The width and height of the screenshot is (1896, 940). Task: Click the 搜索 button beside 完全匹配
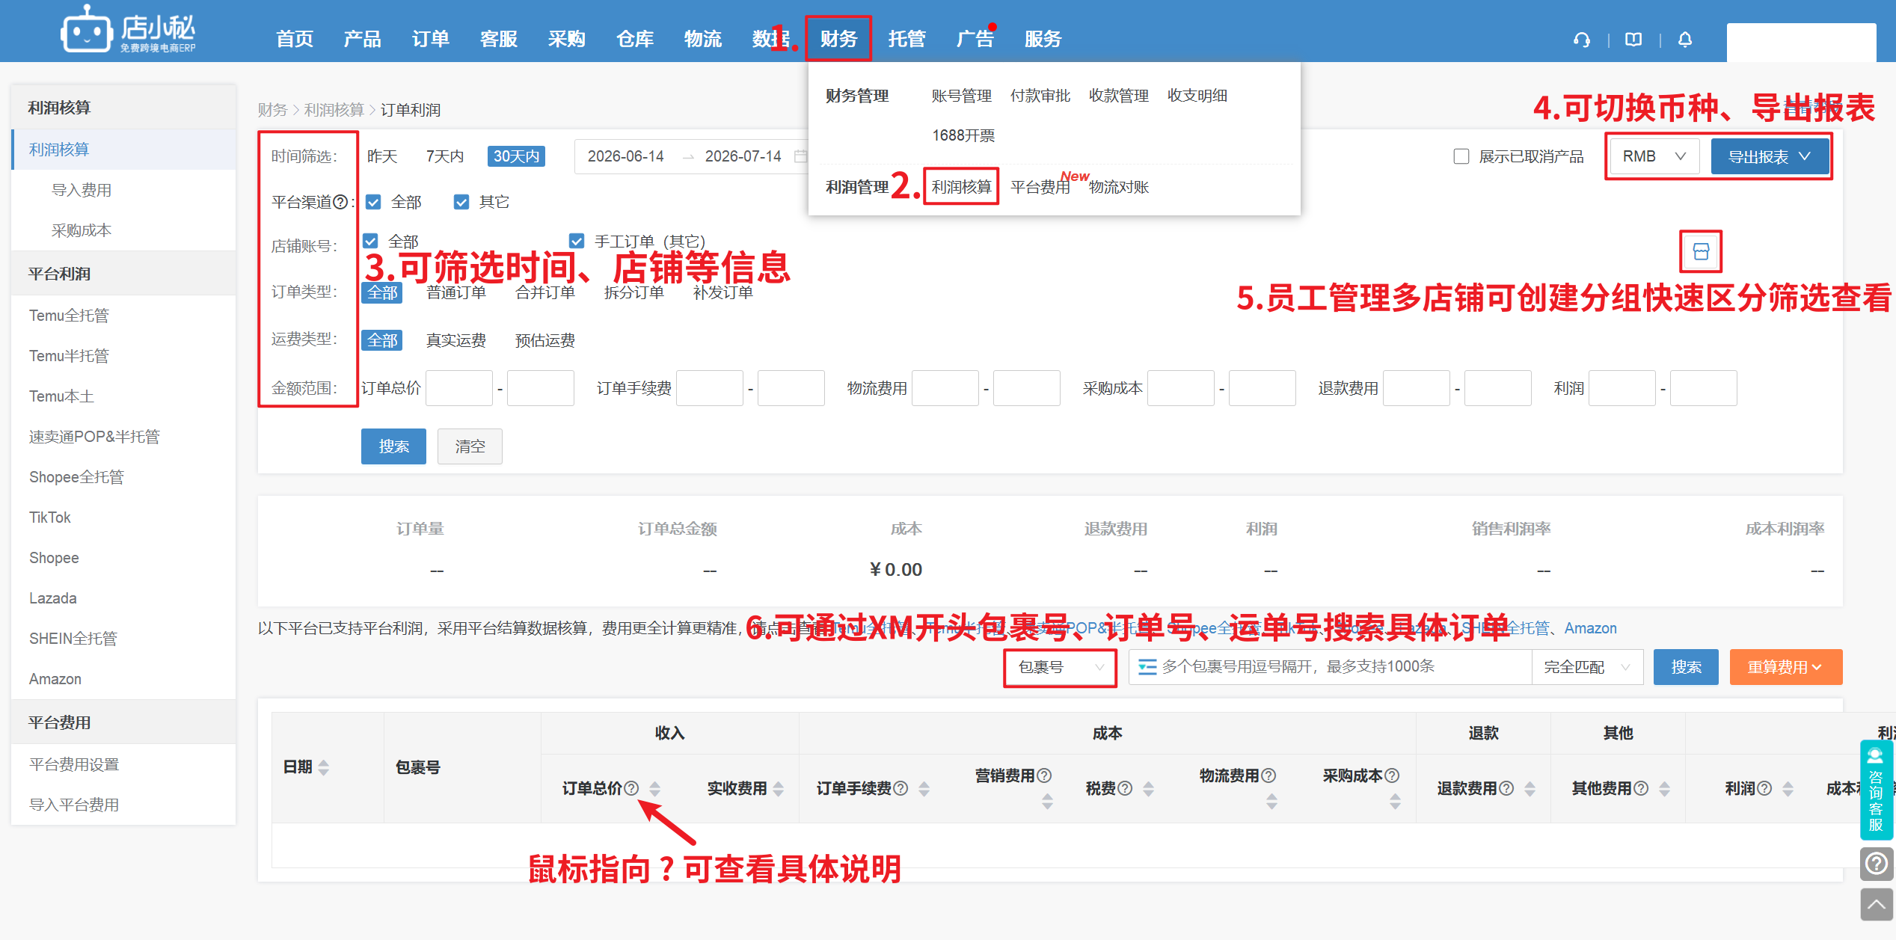coord(1686,667)
